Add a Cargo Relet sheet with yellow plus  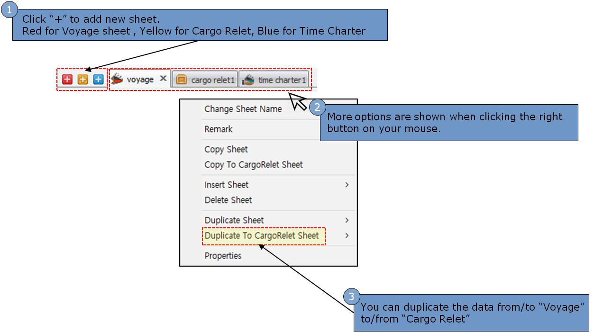coord(83,80)
